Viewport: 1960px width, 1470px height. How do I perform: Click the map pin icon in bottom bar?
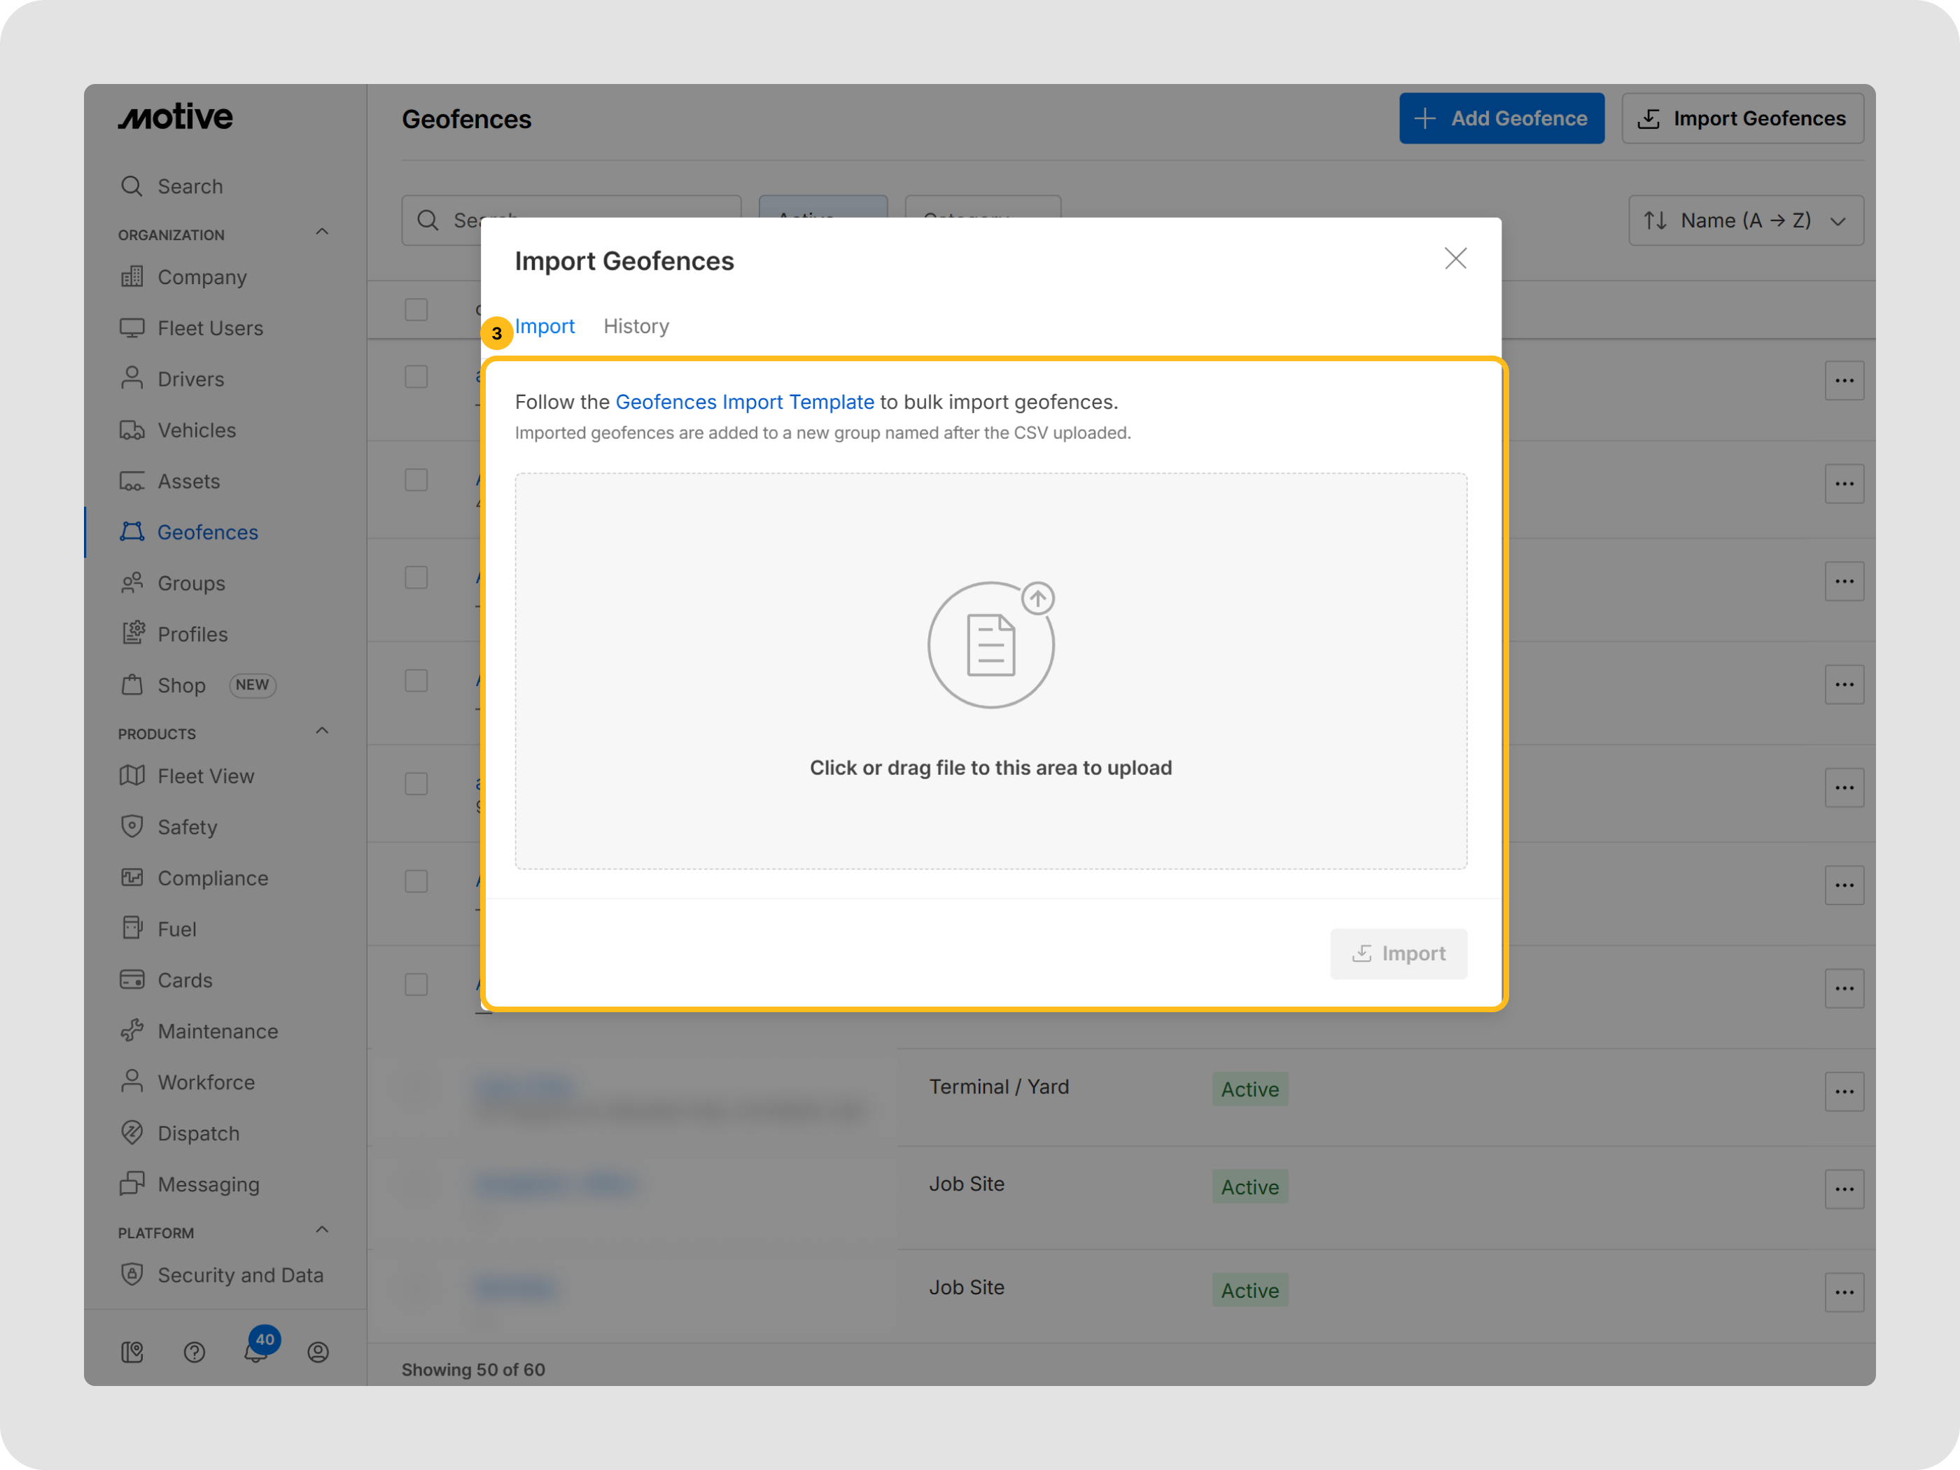[x=132, y=1351]
